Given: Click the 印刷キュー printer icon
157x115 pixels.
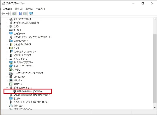Looking at the screenshot, I should click(x=11, y=106).
